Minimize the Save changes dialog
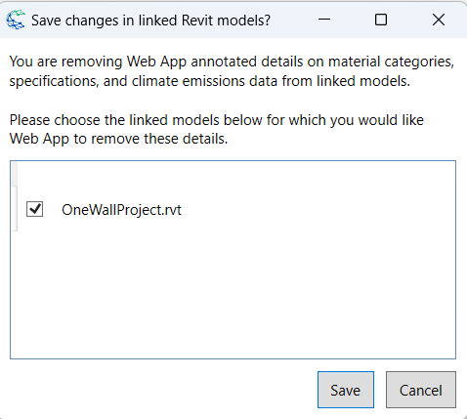This screenshot has height=419, width=467. pyautogui.click(x=324, y=20)
